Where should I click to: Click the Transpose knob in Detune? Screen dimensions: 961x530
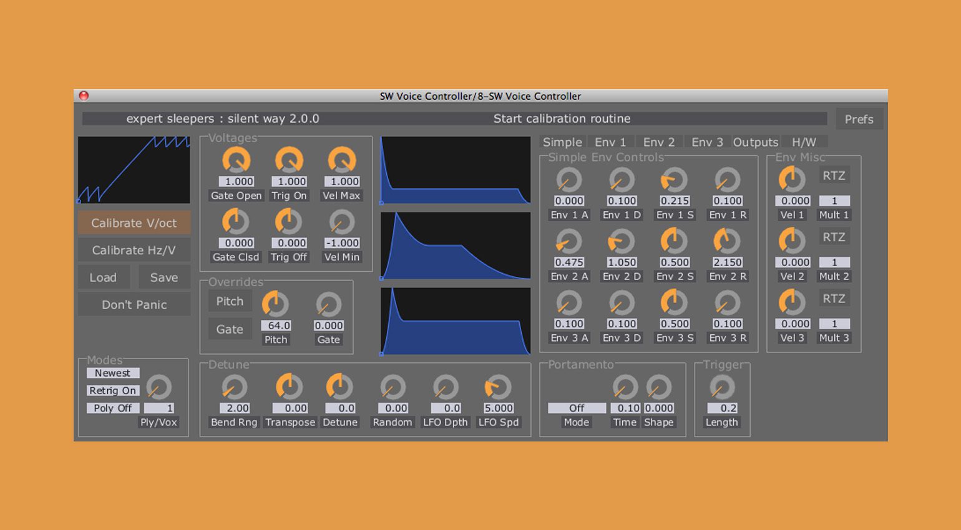289,387
